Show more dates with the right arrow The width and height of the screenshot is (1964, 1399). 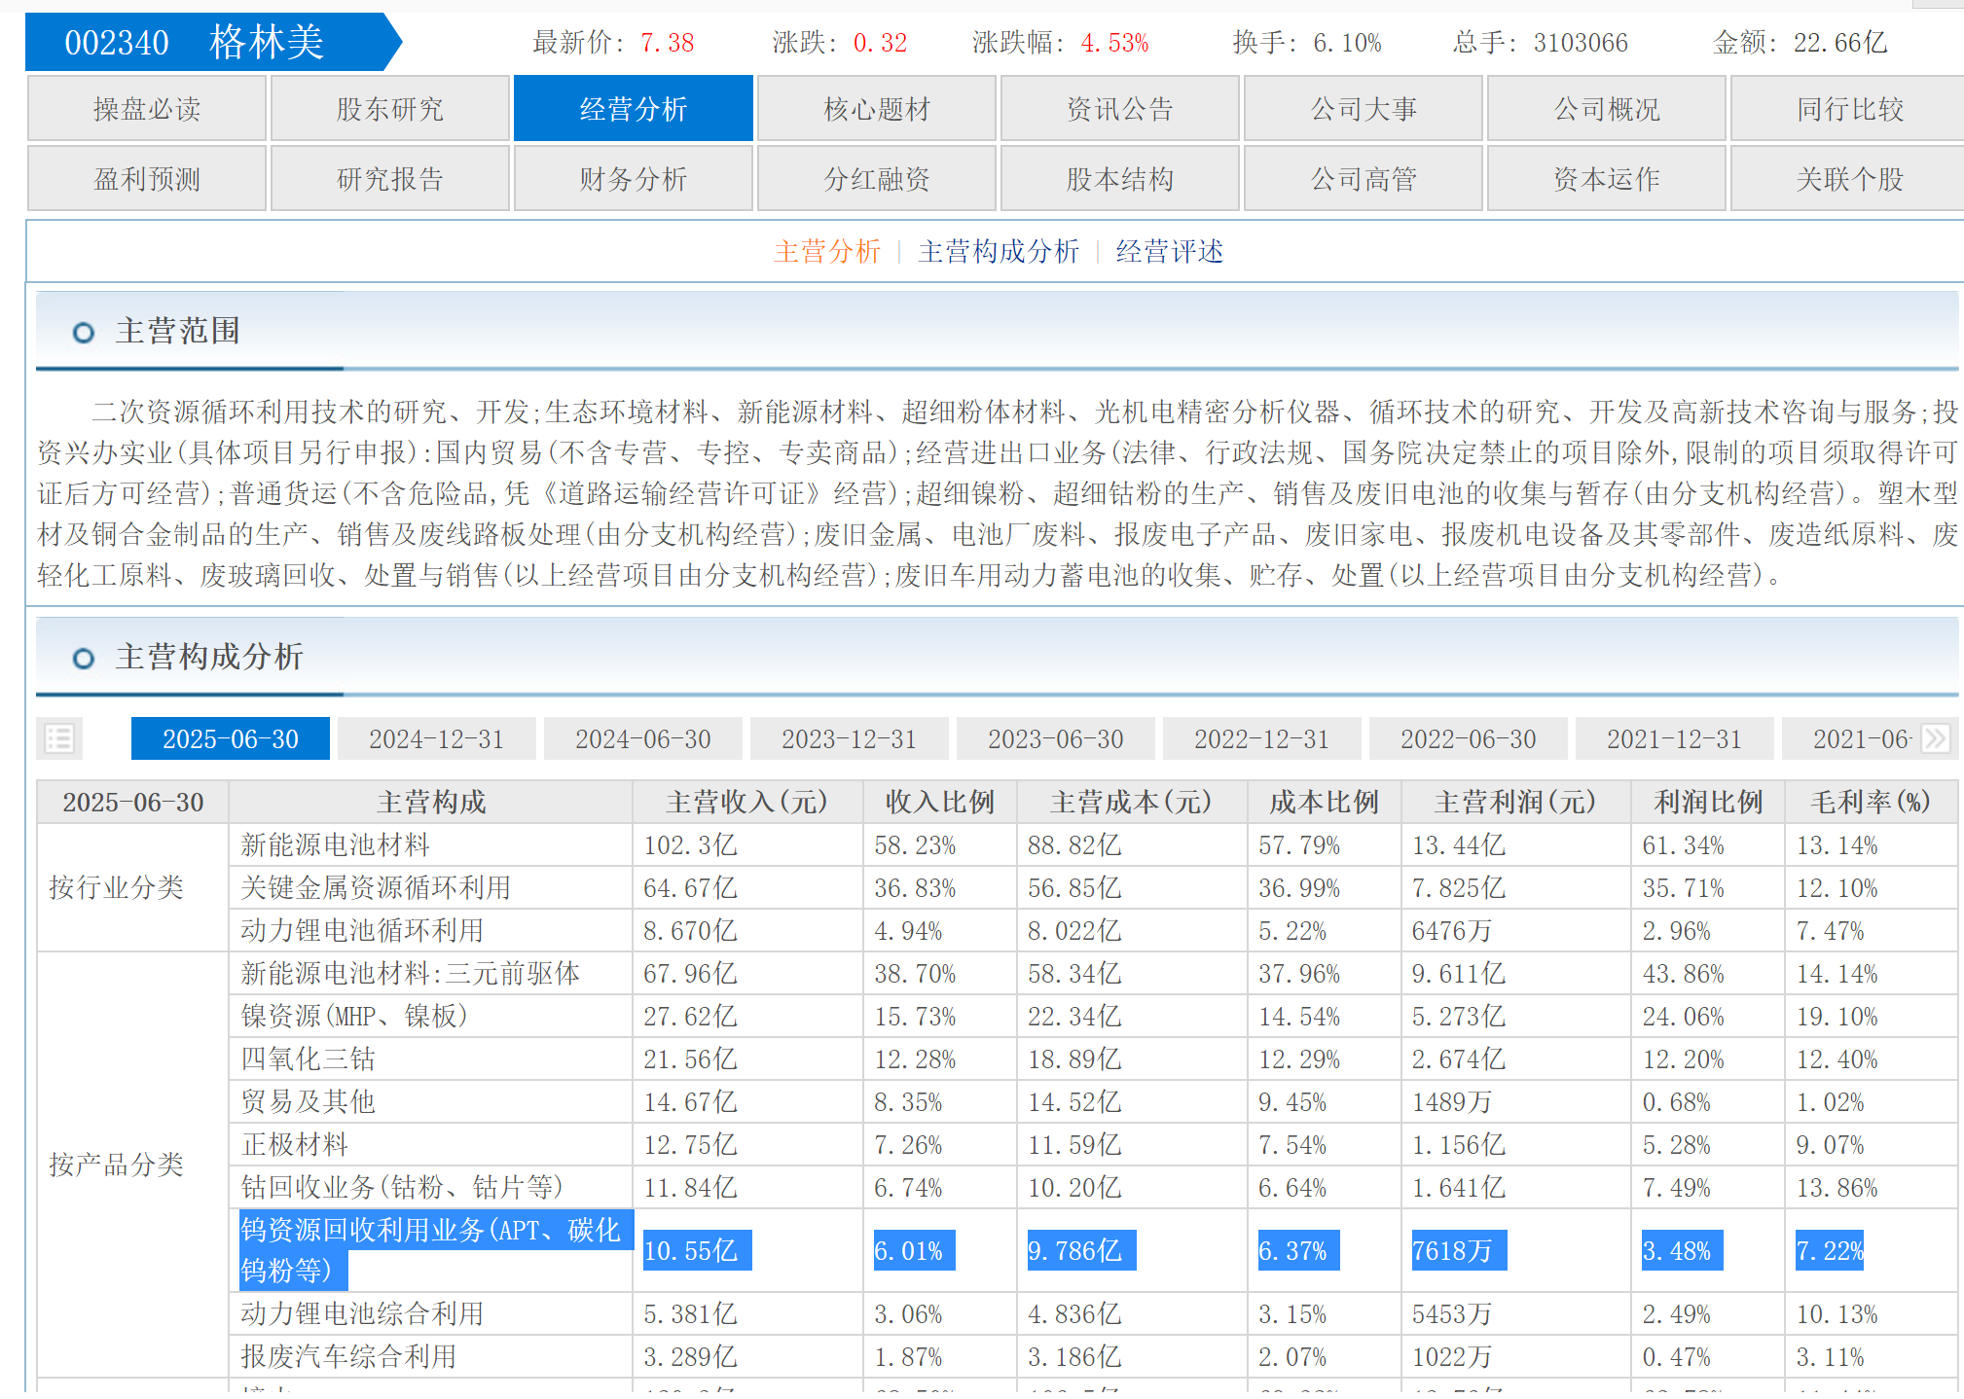(x=1936, y=738)
